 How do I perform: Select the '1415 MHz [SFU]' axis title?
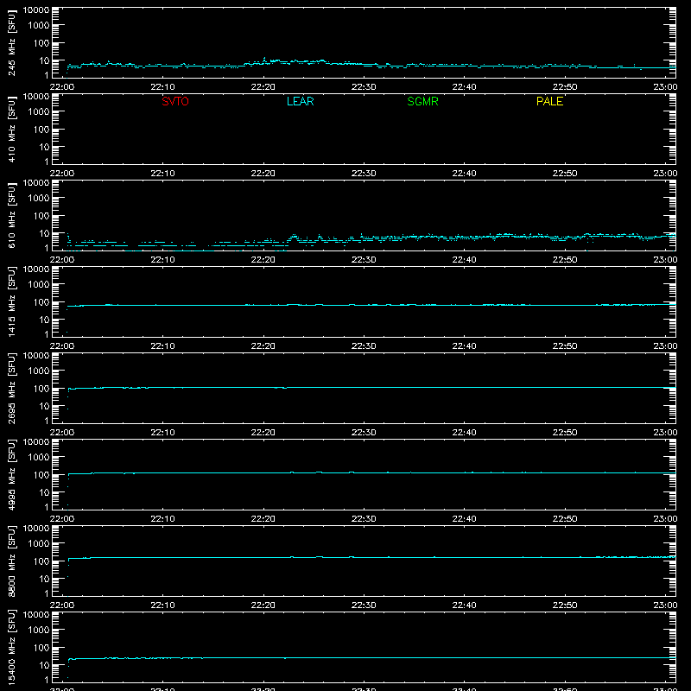[11, 301]
